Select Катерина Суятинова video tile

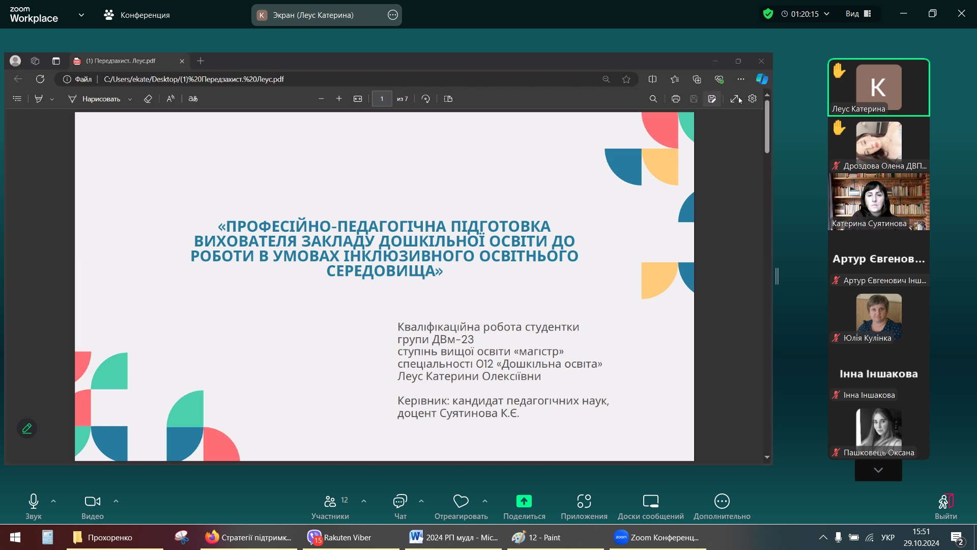pyautogui.click(x=879, y=202)
